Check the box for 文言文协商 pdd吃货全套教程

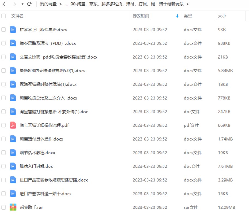pyautogui.click(x=4, y=57)
